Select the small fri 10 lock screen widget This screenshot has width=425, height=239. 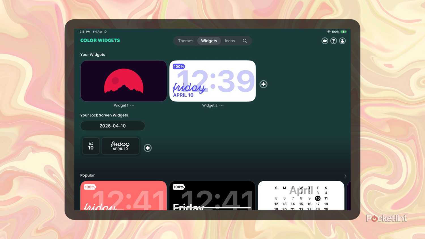[x=90, y=146]
